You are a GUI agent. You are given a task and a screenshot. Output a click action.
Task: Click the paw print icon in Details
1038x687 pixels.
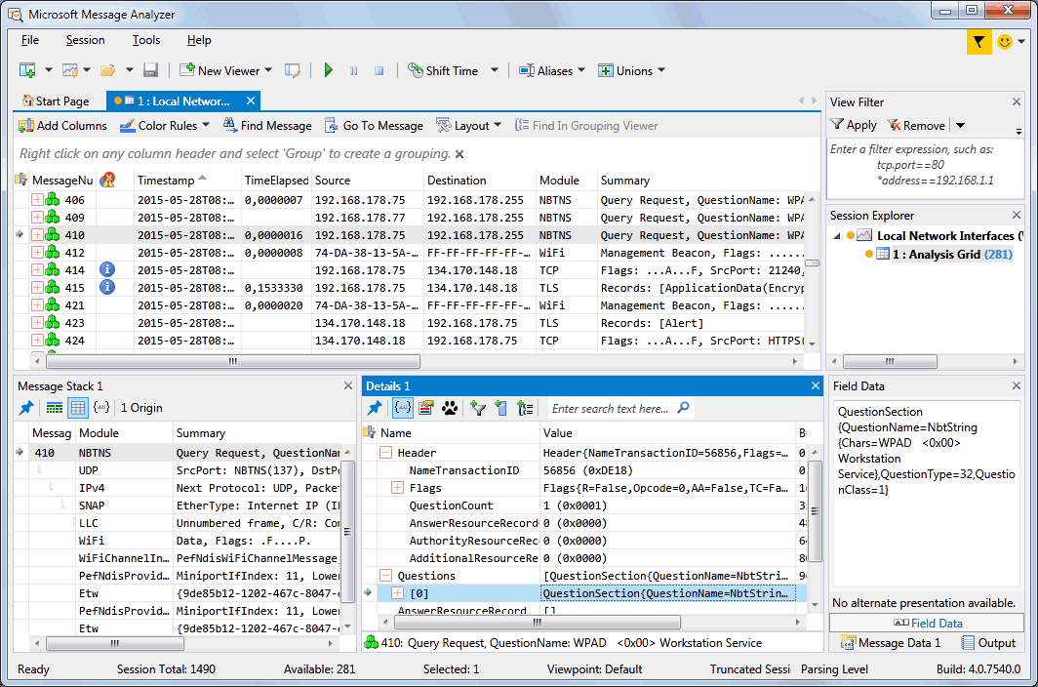[x=450, y=408]
